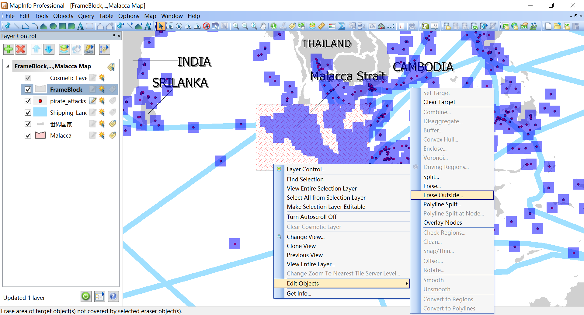Click the Malacca pink style swatch

40,135
